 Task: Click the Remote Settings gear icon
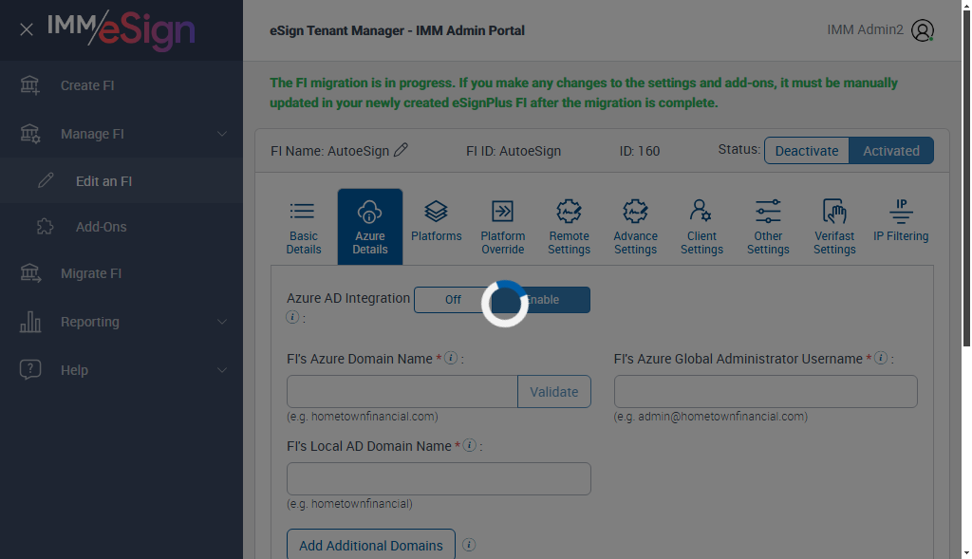pos(569,212)
